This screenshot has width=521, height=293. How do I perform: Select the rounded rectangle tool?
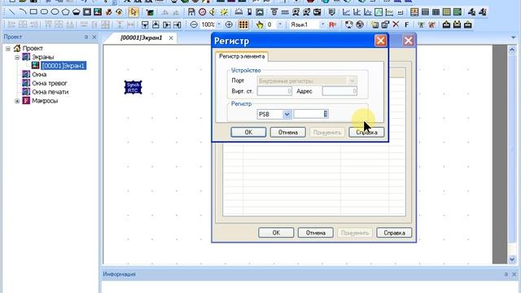click(x=44, y=12)
